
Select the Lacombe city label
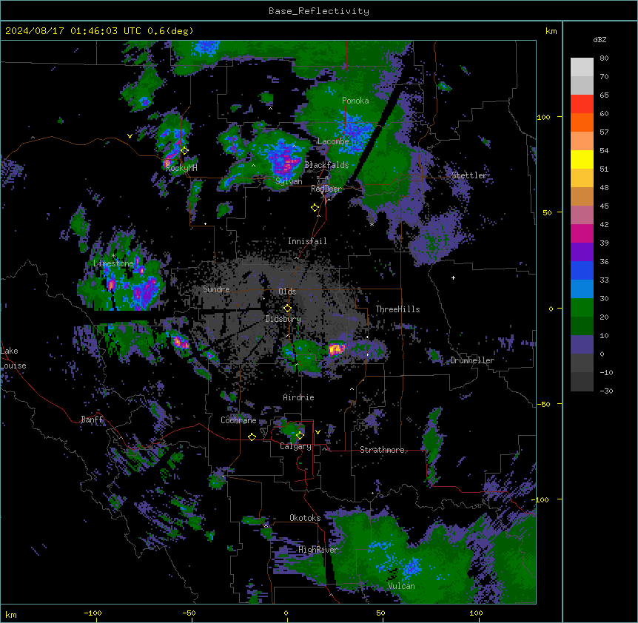(333, 141)
